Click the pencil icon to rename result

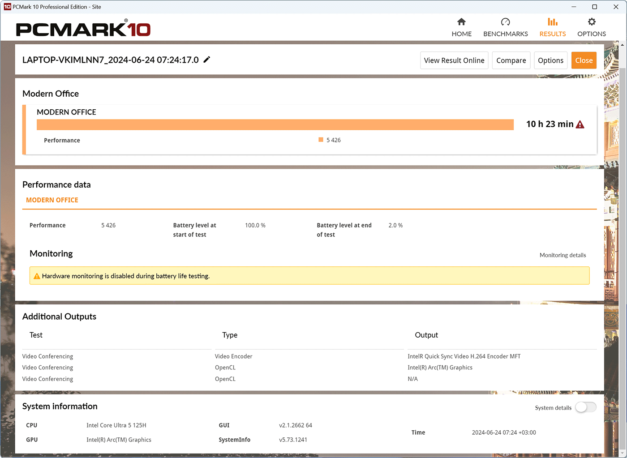207,60
